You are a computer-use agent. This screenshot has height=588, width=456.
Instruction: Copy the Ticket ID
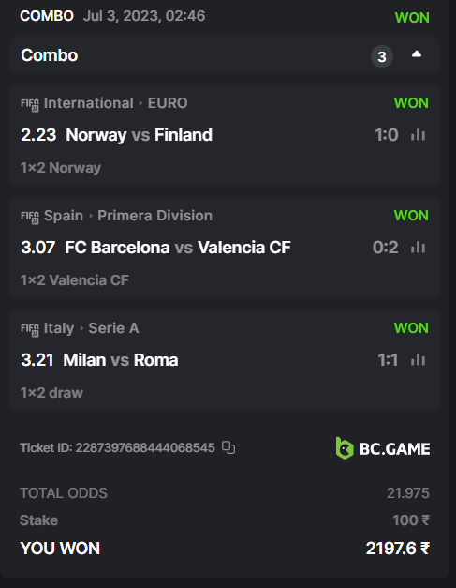(x=228, y=447)
